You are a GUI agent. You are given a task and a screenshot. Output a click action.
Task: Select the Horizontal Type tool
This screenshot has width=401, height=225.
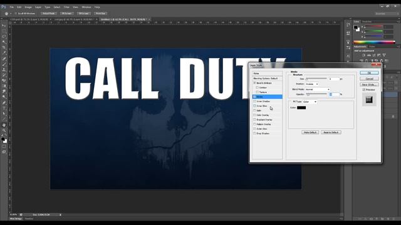point(4,108)
